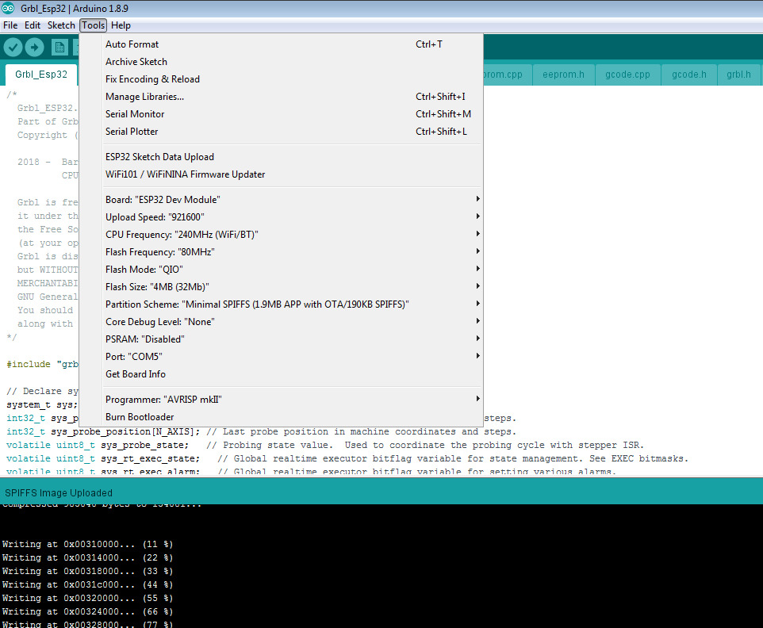Expand the Core Debug Level submenu
This screenshot has height=628, width=763.
point(282,322)
